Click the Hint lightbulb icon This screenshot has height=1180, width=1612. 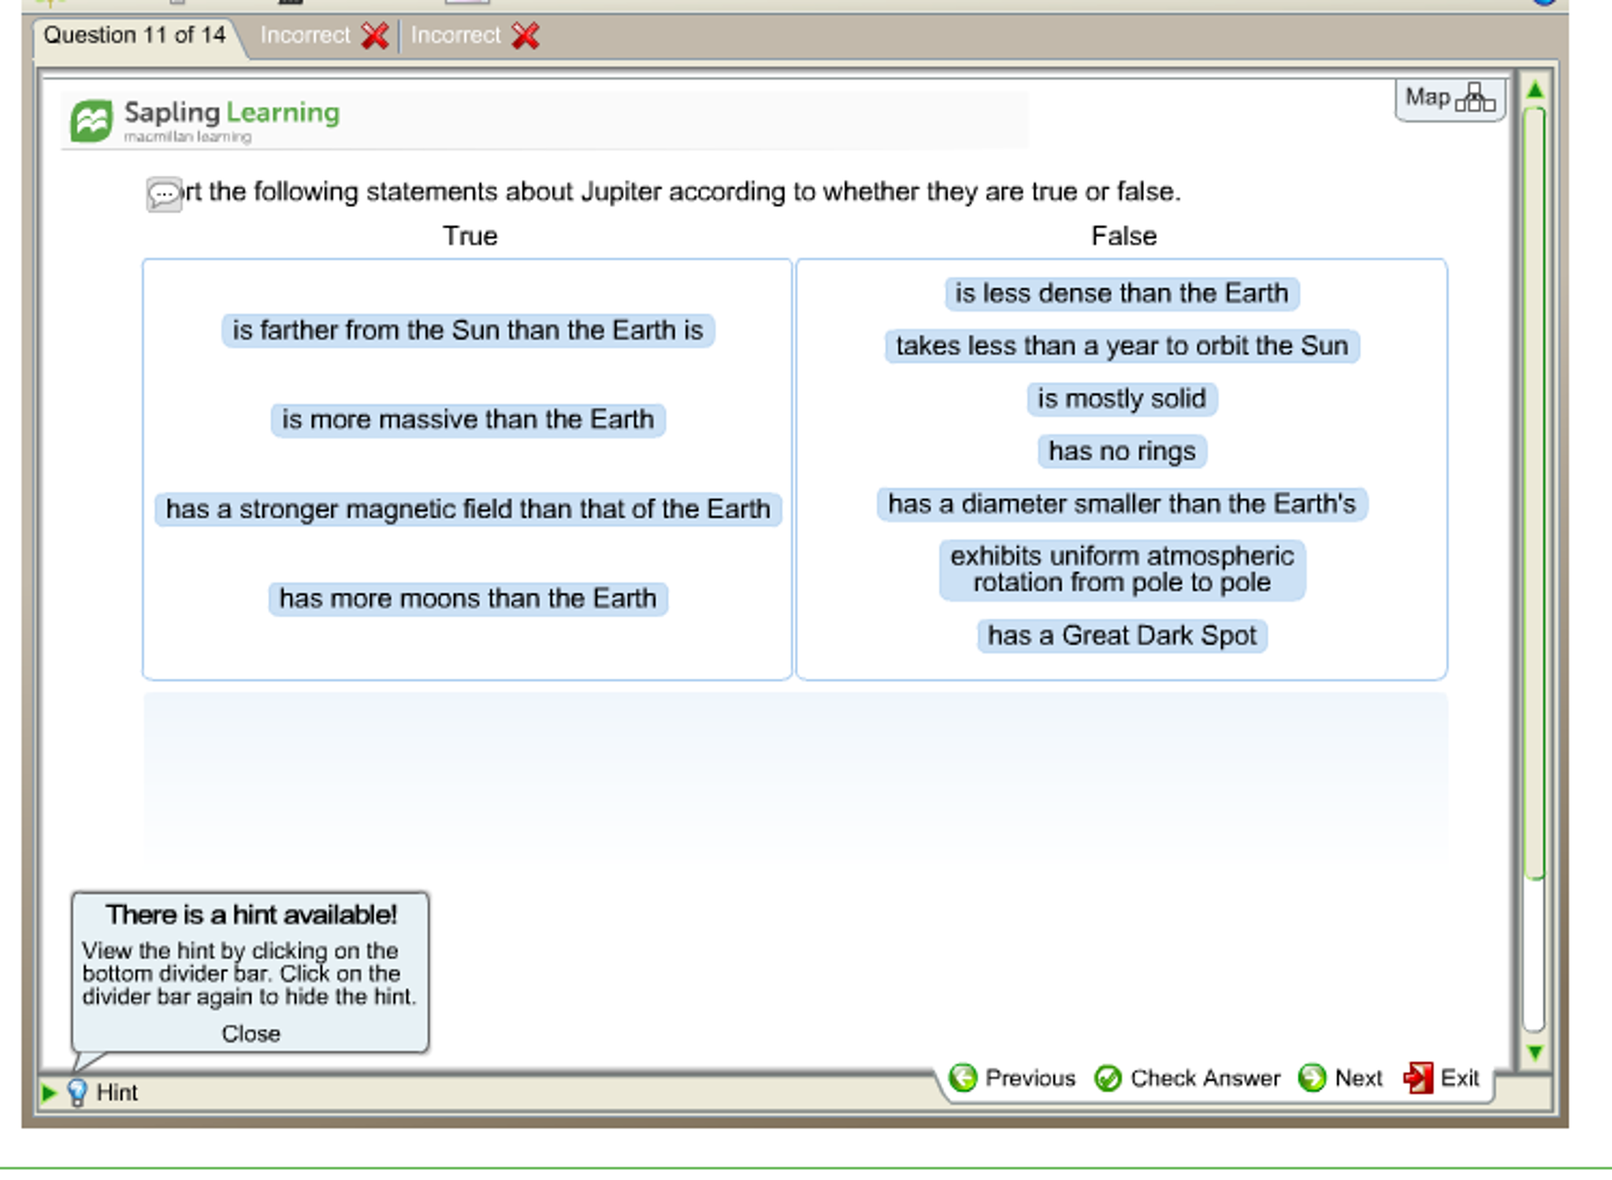(x=77, y=1093)
